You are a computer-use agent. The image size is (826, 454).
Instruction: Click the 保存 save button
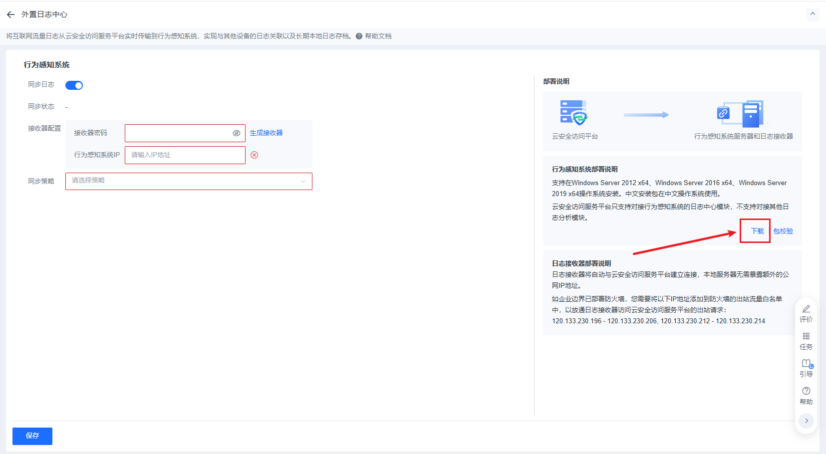click(x=32, y=436)
